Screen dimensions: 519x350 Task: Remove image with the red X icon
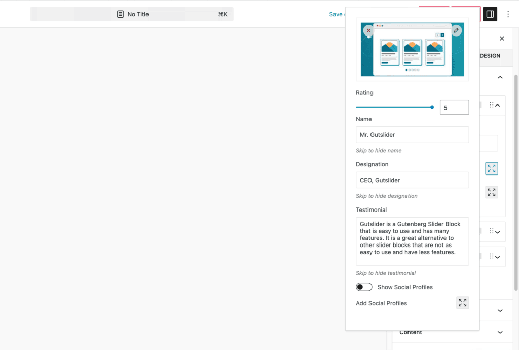click(368, 30)
